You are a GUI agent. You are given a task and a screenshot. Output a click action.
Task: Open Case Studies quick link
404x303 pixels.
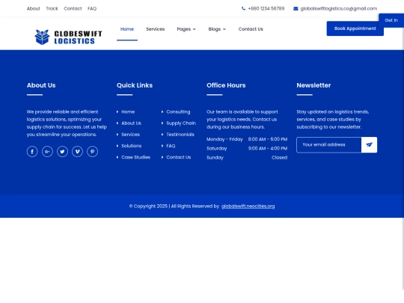click(135, 157)
